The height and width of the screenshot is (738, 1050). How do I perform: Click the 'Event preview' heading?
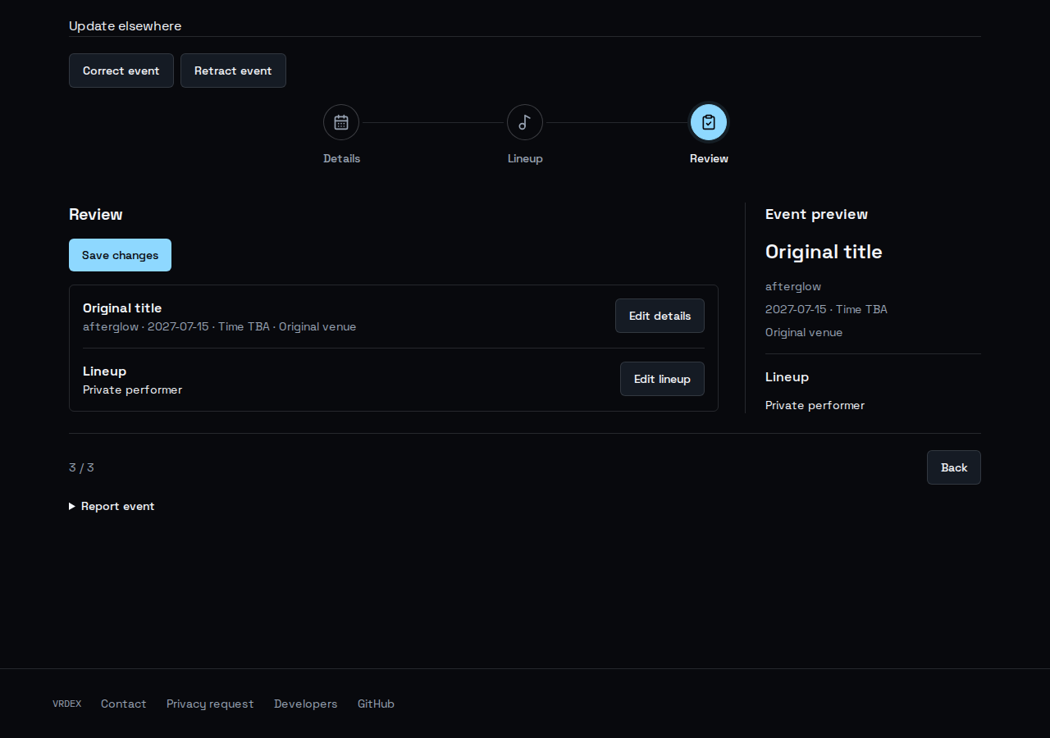click(x=816, y=214)
